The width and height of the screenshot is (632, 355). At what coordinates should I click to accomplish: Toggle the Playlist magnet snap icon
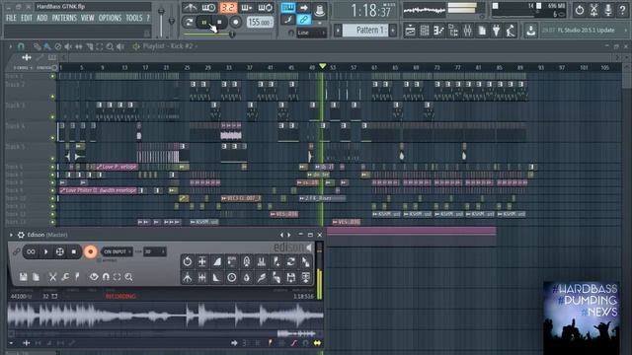pyautogui.click(x=21, y=46)
